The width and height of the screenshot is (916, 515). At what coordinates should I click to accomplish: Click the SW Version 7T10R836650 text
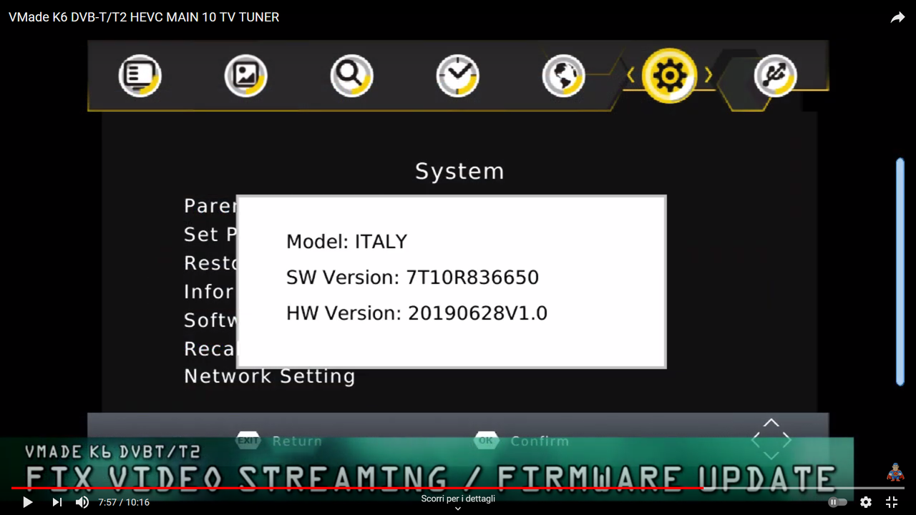(x=412, y=278)
